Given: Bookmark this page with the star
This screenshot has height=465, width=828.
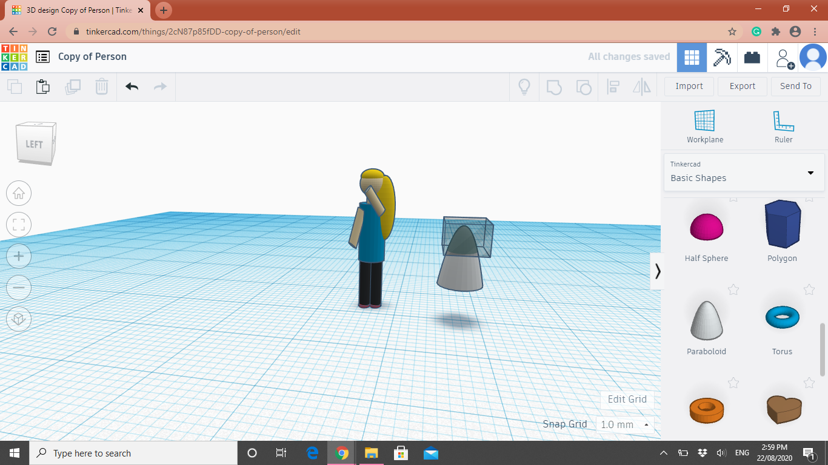Looking at the screenshot, I should (732, 31).
